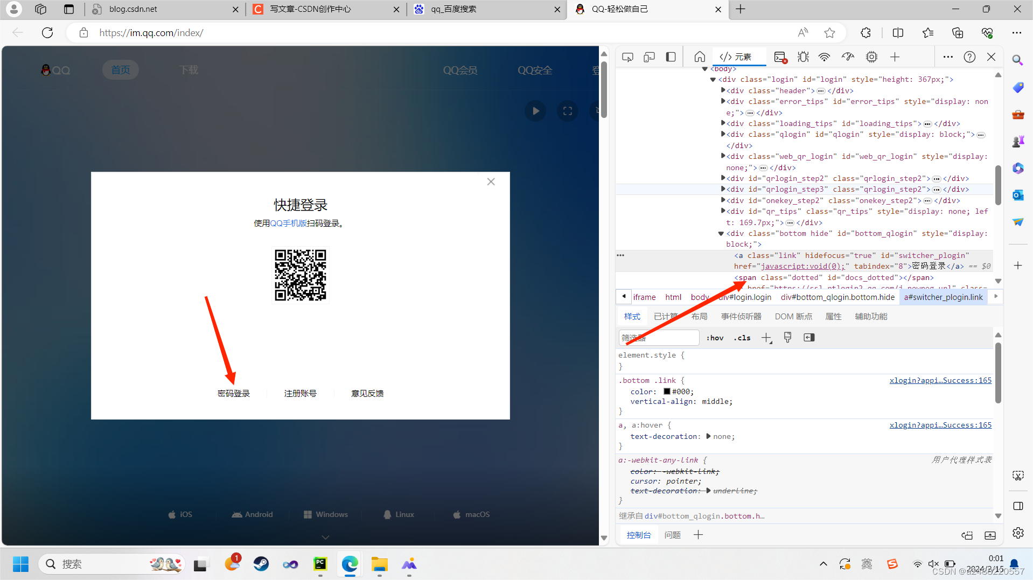Refresh the page with reload icon
Image resolution: width=1033 pixels, height=580 pixels.
[47, 33]
